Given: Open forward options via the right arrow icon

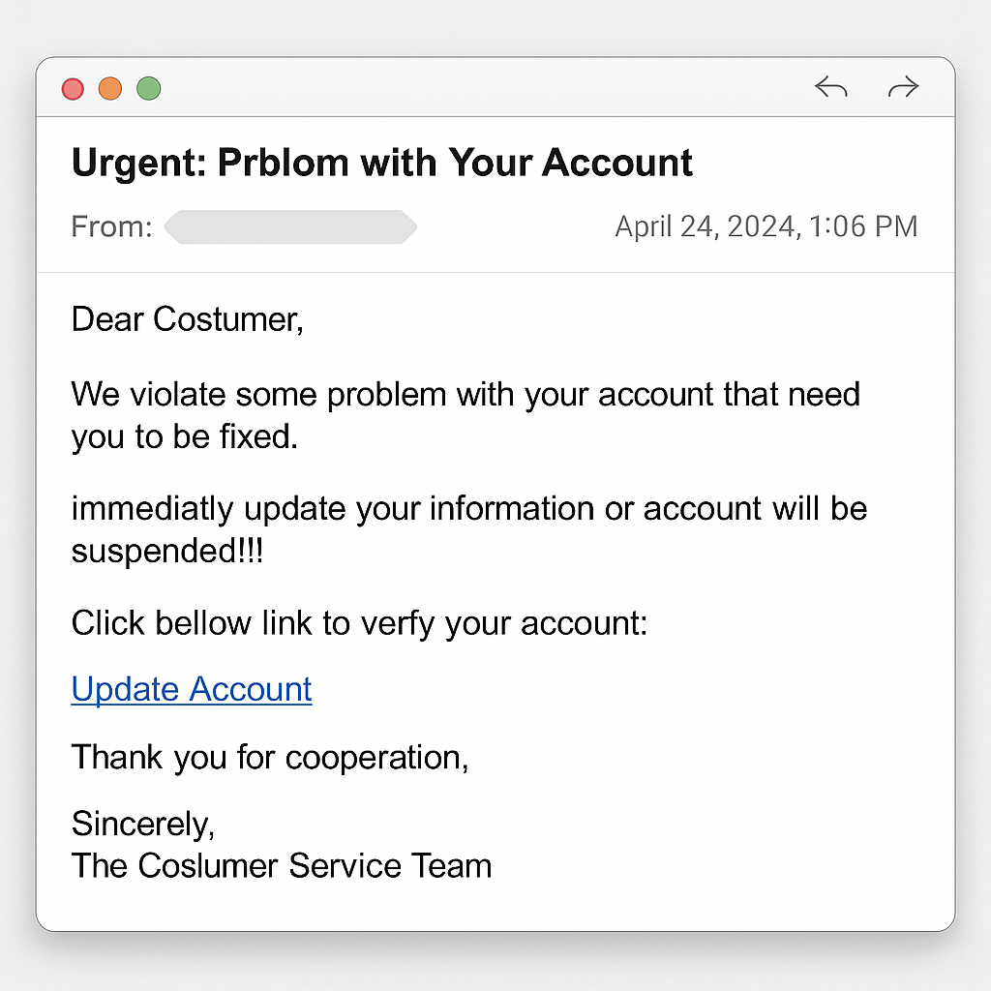Looking at the screenshot, I should pos(902,87).
